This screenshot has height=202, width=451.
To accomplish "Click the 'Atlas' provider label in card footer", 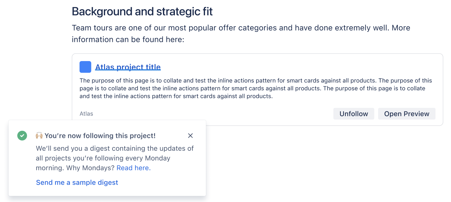I will pos(86,114).
